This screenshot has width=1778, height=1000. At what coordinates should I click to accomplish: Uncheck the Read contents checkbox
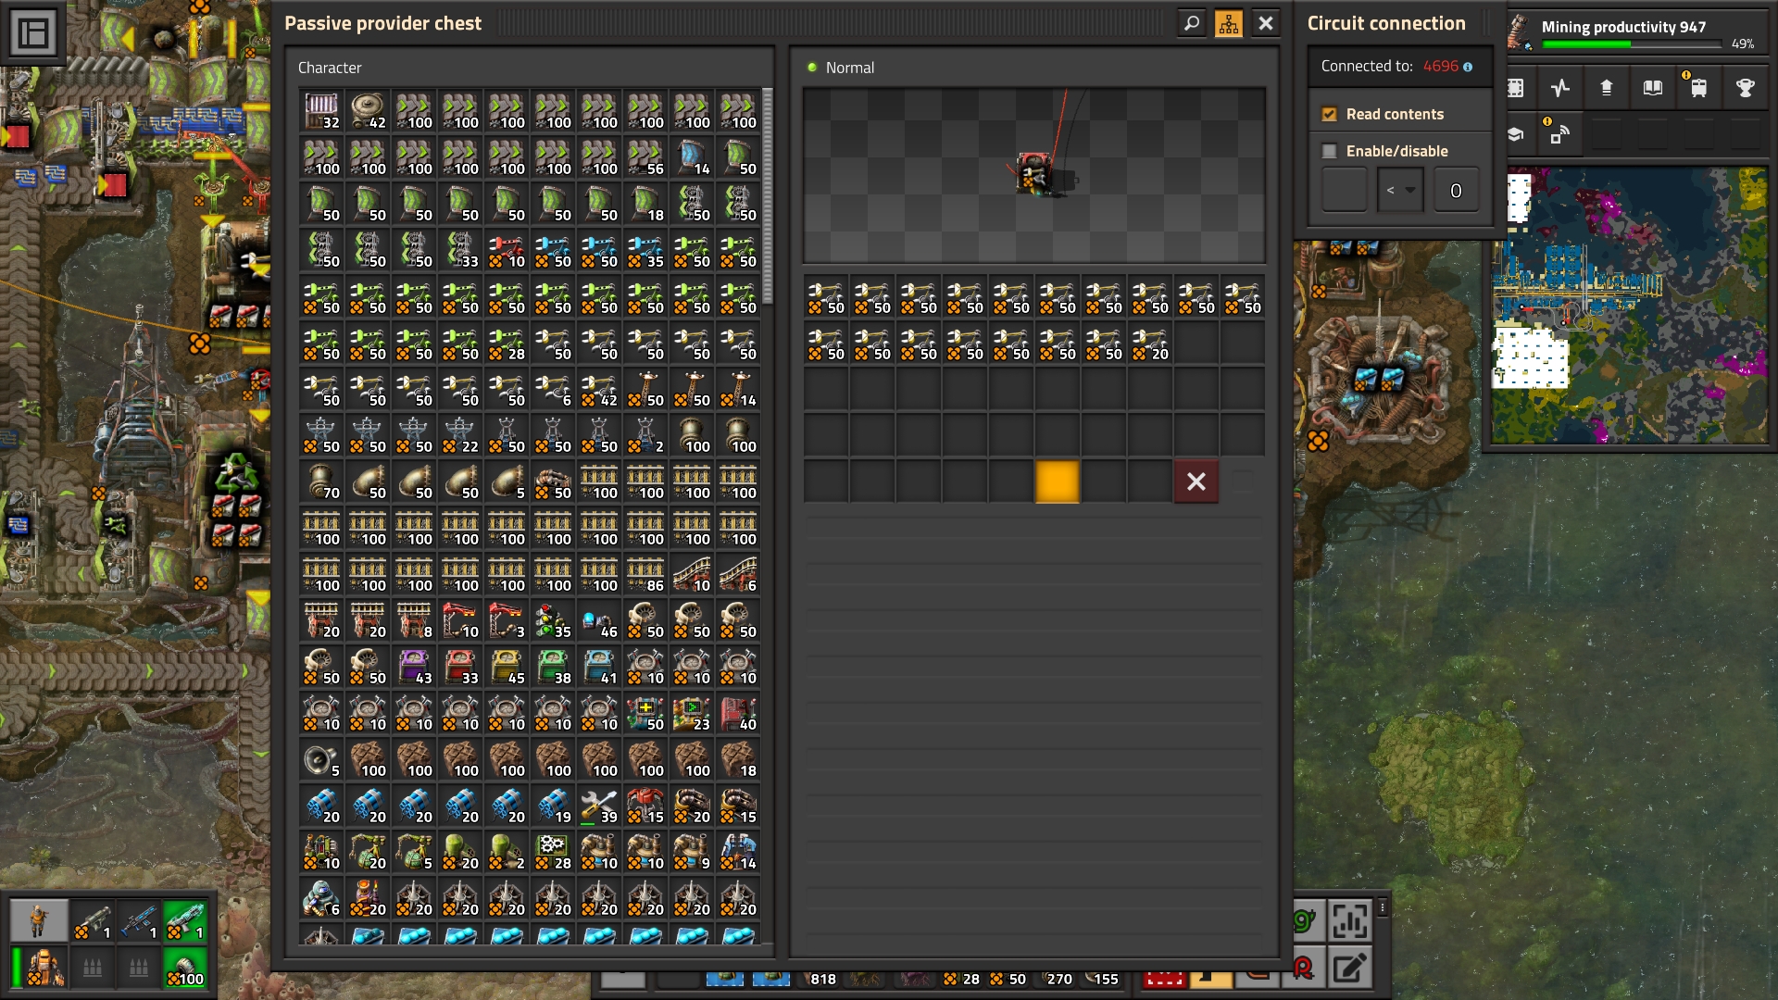point(1330,114)
